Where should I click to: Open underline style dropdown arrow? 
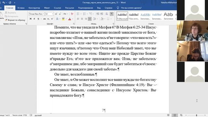pyautogui.click(x=41, y=19)
